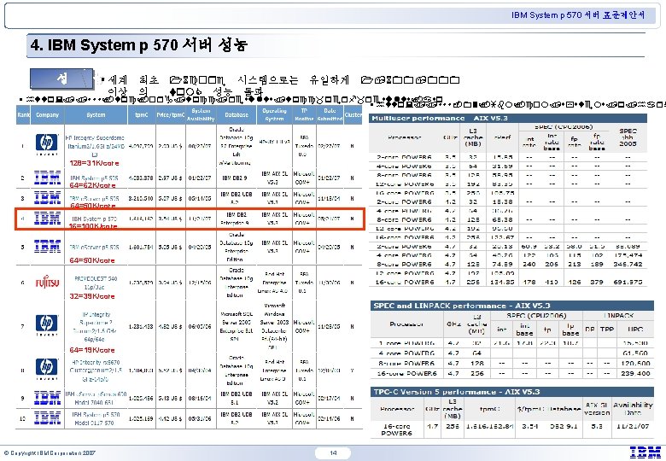
Task: Click the red '32=39K/core' annotation
Action: [92, 296]
